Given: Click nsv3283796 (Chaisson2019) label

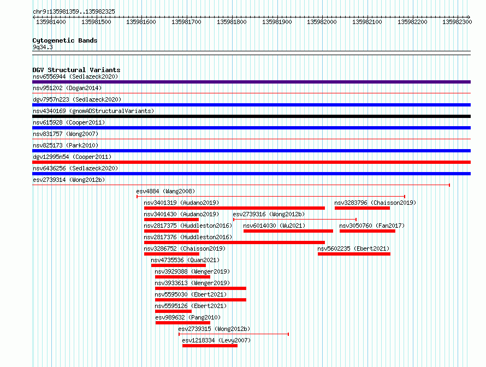Looking at the screenshot, I should click(x=375, y=203).
